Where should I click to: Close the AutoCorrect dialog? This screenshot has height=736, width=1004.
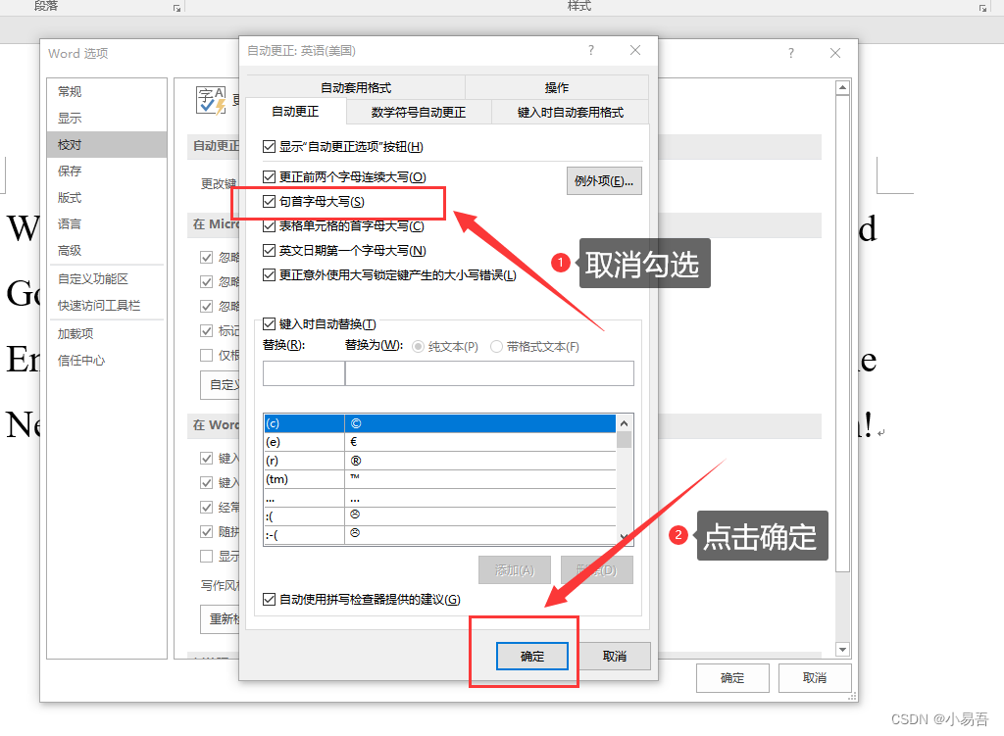635,50
